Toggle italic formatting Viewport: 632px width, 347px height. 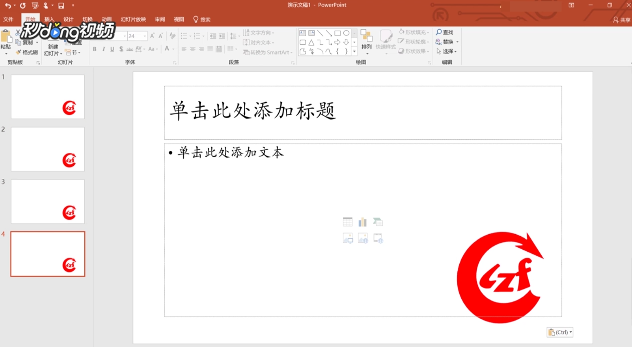[103, 49]
